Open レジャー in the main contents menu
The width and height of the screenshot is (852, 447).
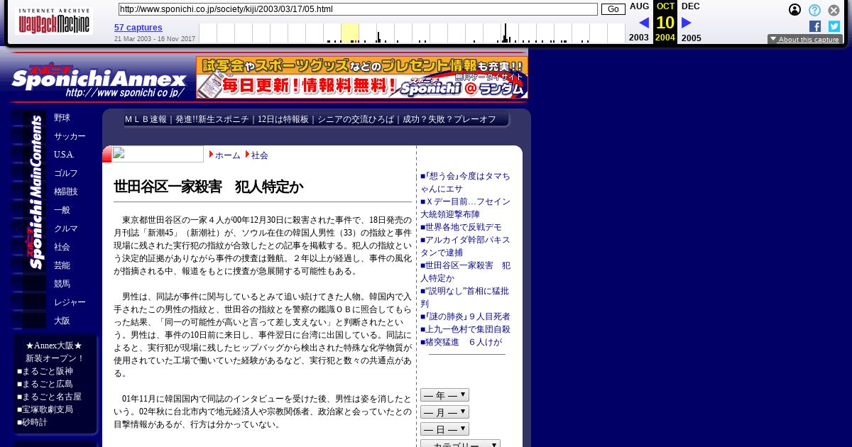70,302
